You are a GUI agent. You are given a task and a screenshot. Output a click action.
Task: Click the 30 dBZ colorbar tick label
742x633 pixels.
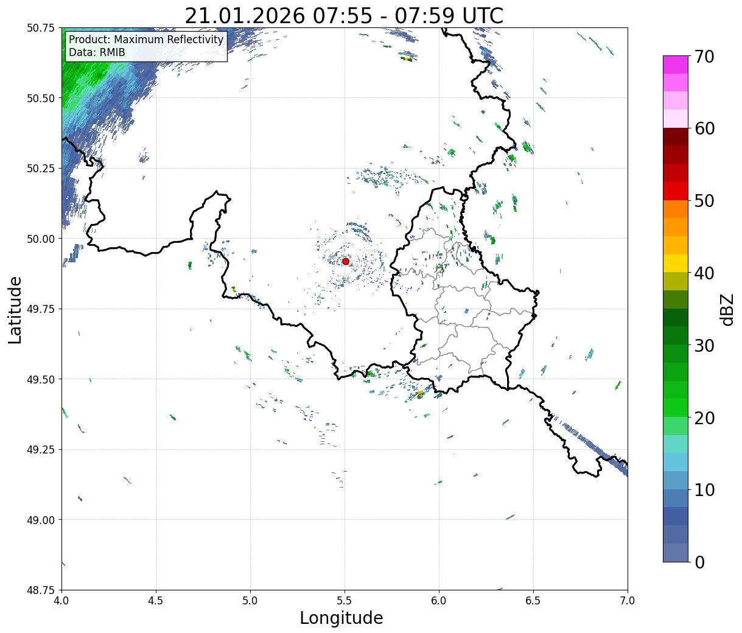[704, 346]
